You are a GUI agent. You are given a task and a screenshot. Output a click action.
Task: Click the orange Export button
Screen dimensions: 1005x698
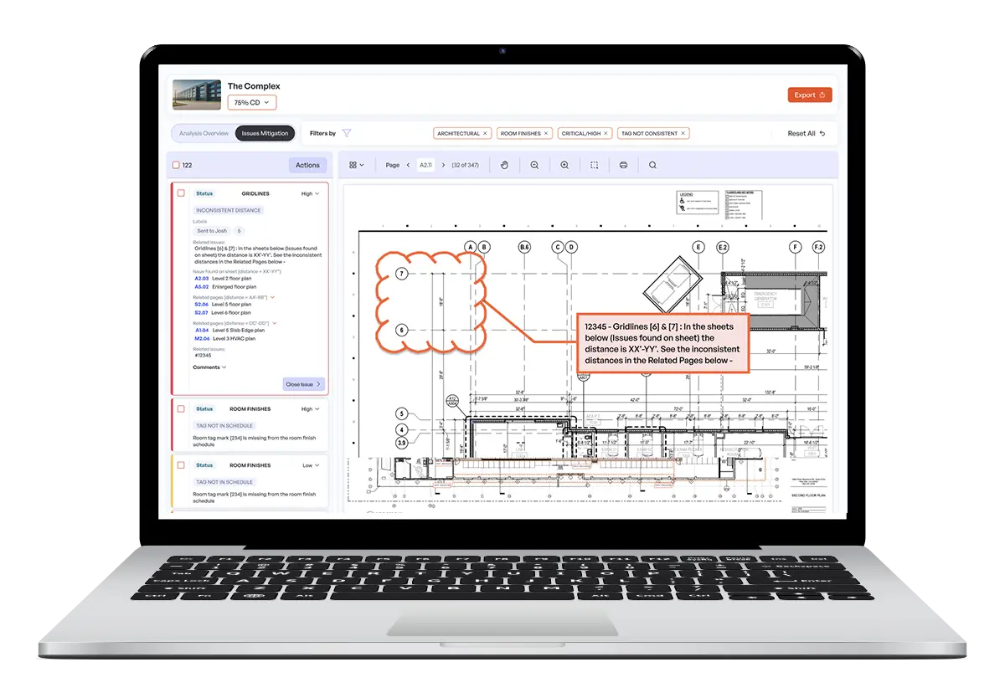[x=809, y=95]
